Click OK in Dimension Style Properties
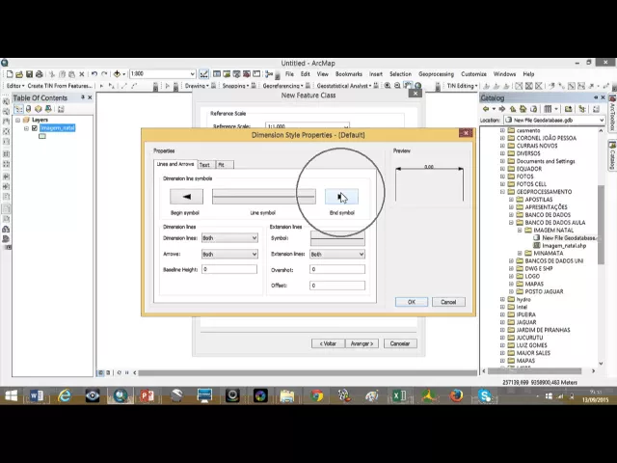Viewport: 617px width, 463px height. pos(412,302)
